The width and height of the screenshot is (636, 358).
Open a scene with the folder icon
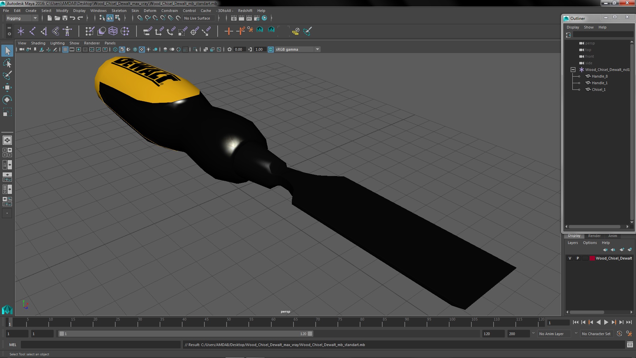[57, 18]
